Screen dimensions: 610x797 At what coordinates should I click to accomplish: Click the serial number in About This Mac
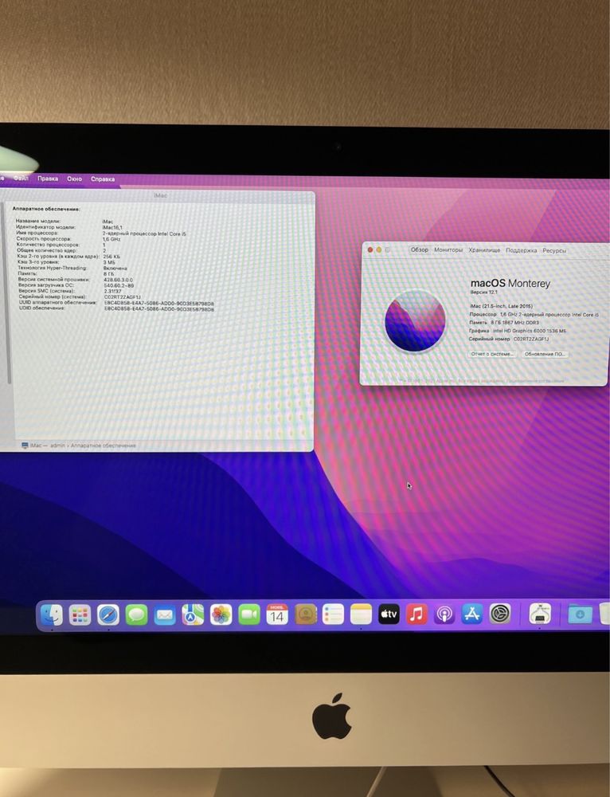tap(531, 339)
